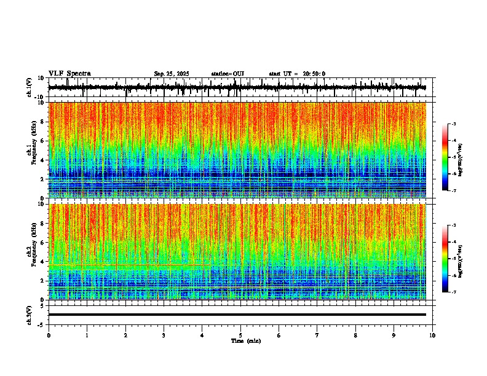Click the "VLF Spectra" plot title
The height and width of the screenshot is (376, 487).
coord(69,74)
